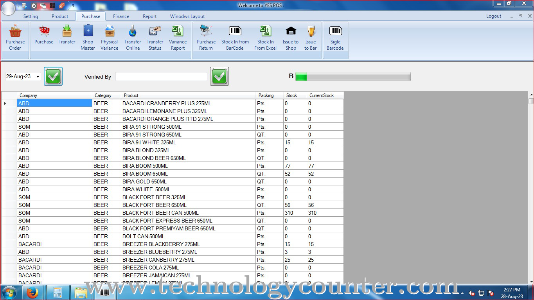Image resolution: width=534 pixels, height=300 pixels.
Task: Open Calculator from the taskbar
Action: (58, 292)
